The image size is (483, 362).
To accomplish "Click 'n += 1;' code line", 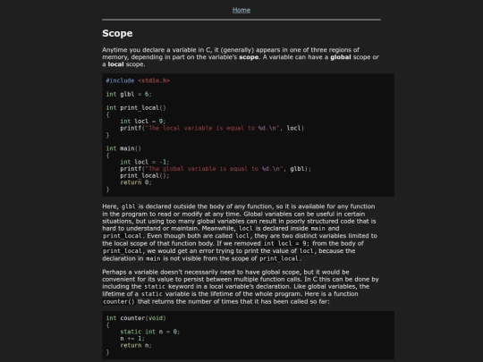I will click(132, 338).
